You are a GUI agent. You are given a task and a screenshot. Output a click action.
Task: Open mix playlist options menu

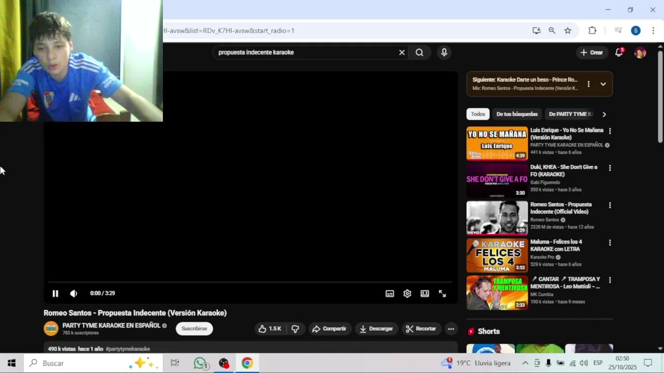tap(588, 84)
